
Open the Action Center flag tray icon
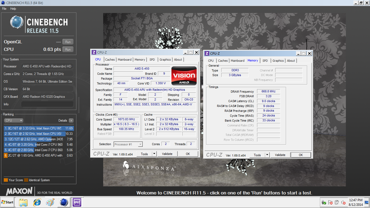[x=330, y=202]
